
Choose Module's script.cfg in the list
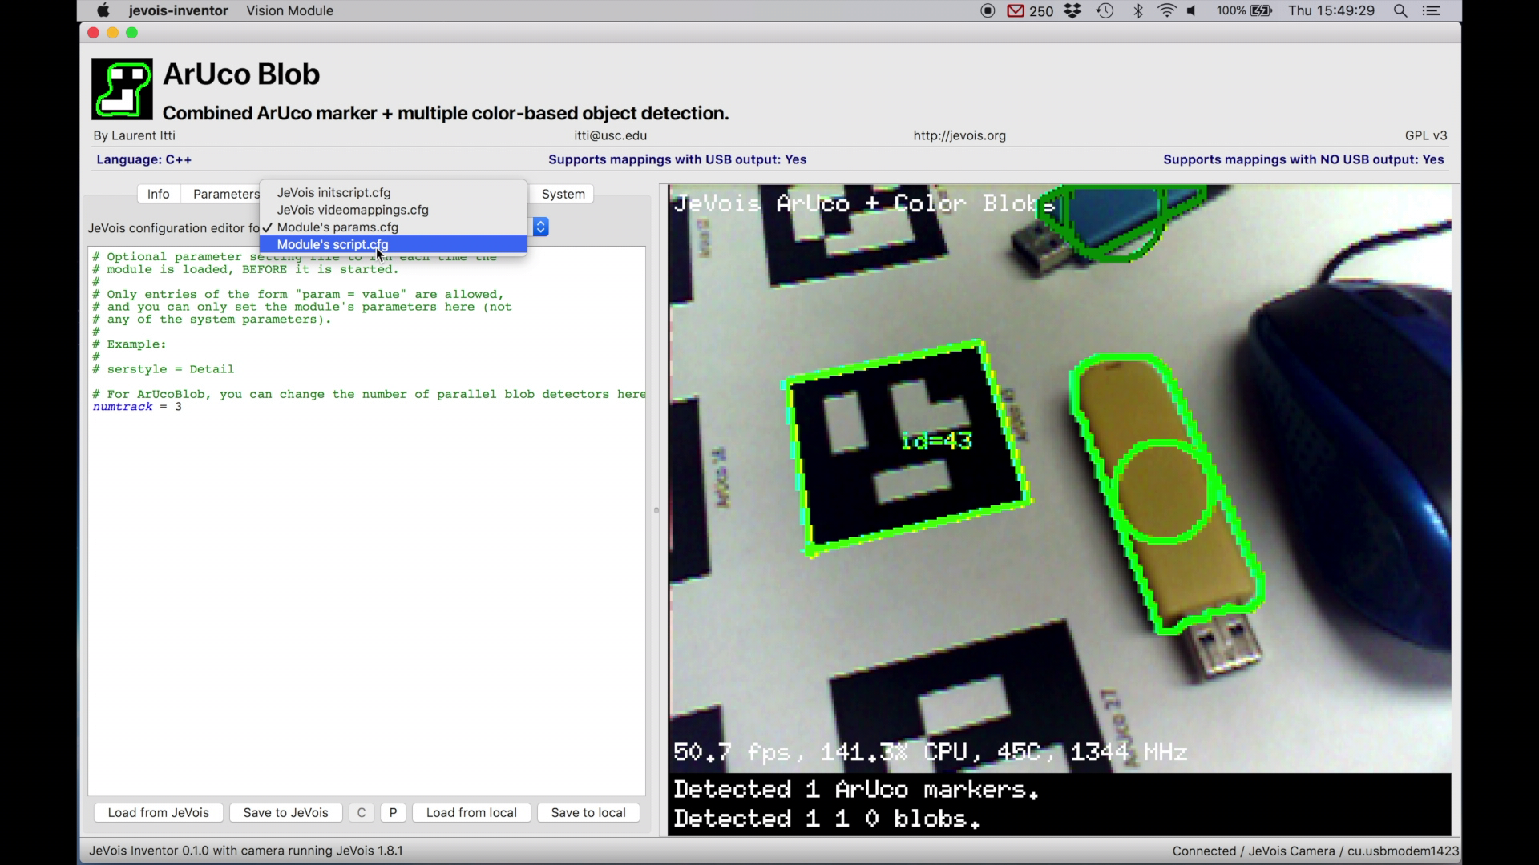tap(393, 245)
